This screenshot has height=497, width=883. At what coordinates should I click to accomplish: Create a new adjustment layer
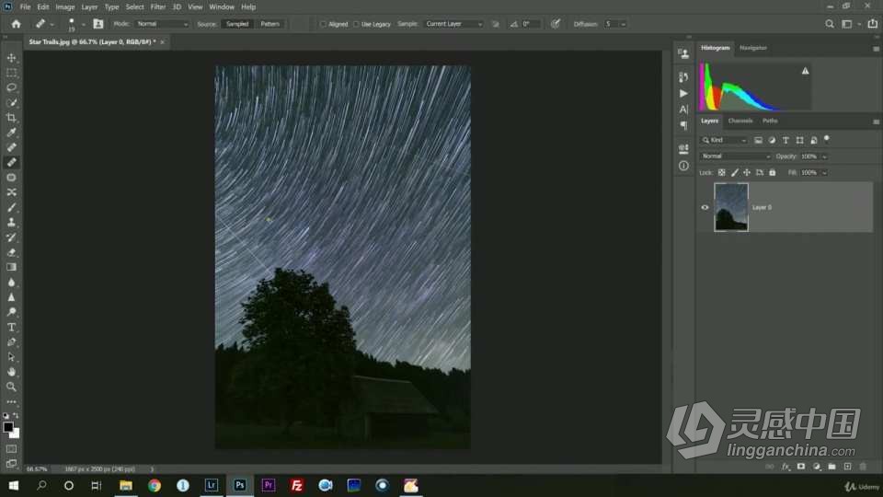(817, 467)
